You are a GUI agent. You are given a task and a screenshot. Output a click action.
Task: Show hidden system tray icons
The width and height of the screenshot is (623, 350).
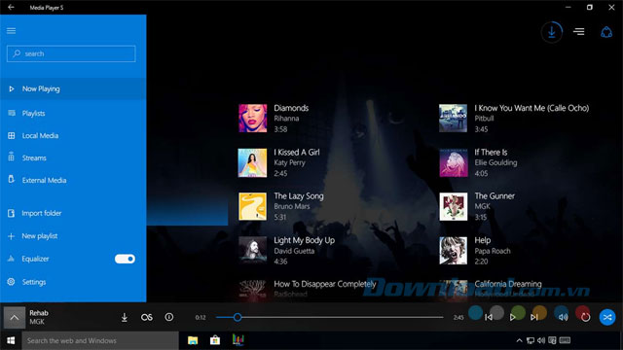[519, 340]
